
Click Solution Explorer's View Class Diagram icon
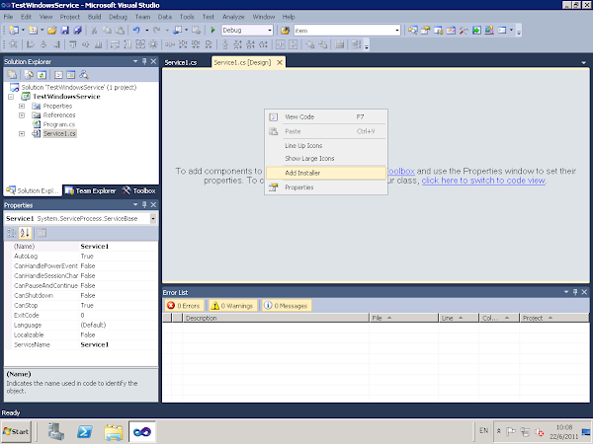[84, 75]
